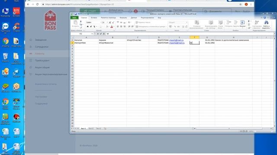Open the Name Box dropdown arrow
Image resolution: width=277 pixels, height=155 pixels.
92,34
